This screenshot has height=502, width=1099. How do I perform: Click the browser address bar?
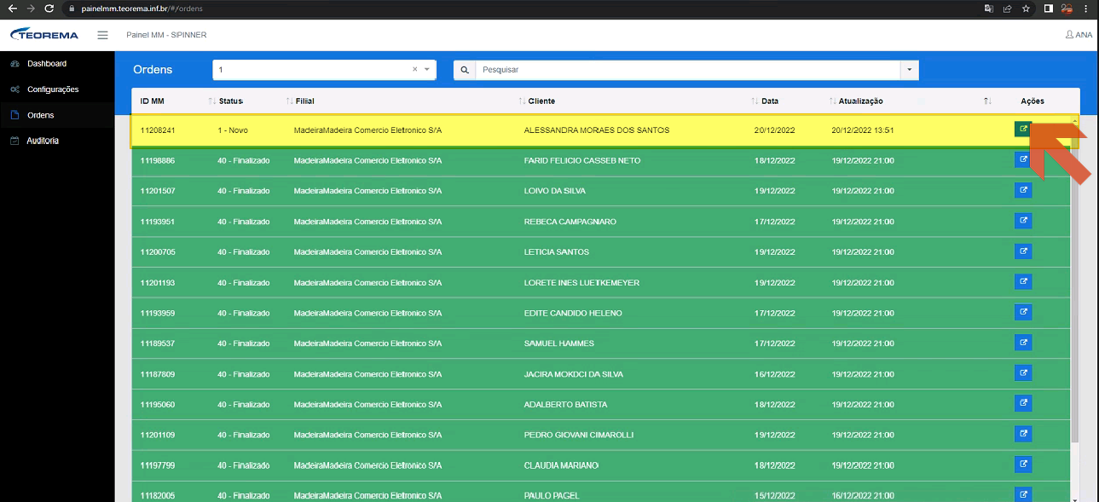[518, 8]
